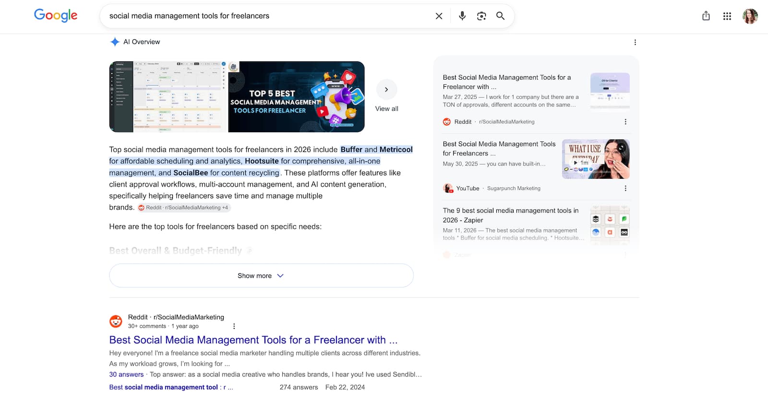Open the Google logo homepage link

click(56, 15)
